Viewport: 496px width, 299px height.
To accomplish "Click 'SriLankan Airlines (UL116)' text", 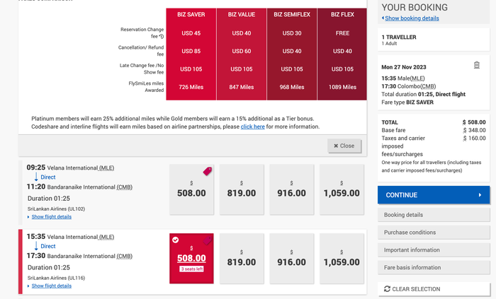I will click(x=56, y=278).
